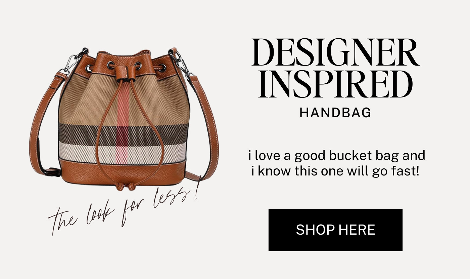470x279 pixels.
Task: Click the SHOP HERE button
Action: pyautogui.click(x=335, y=230)
